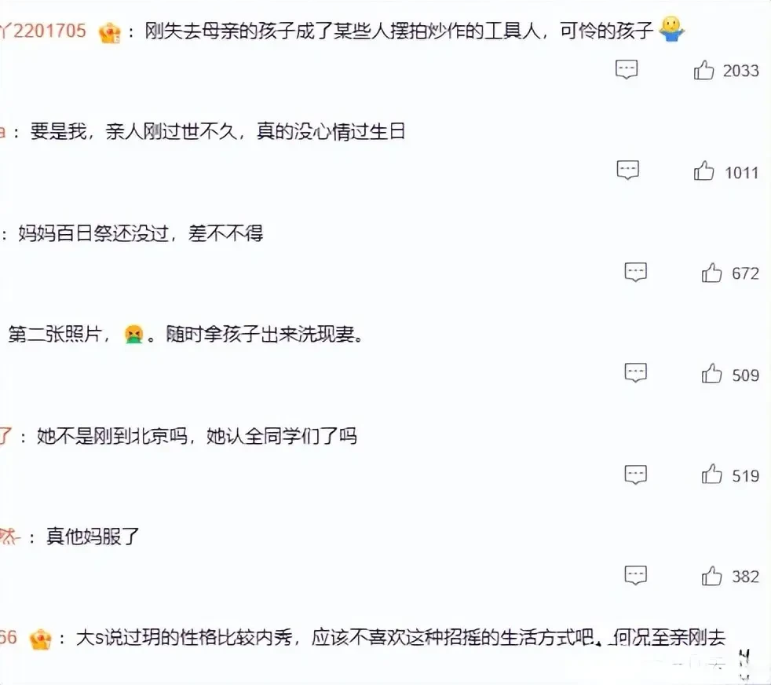
Task: Select the comment text 真他妈服了
Action: coord(93,537)
